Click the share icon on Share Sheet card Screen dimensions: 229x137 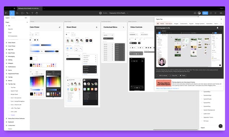[x=96, y=27]
